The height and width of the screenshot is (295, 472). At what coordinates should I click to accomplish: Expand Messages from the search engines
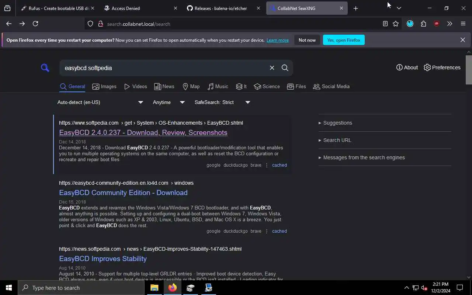coord(361,157)
